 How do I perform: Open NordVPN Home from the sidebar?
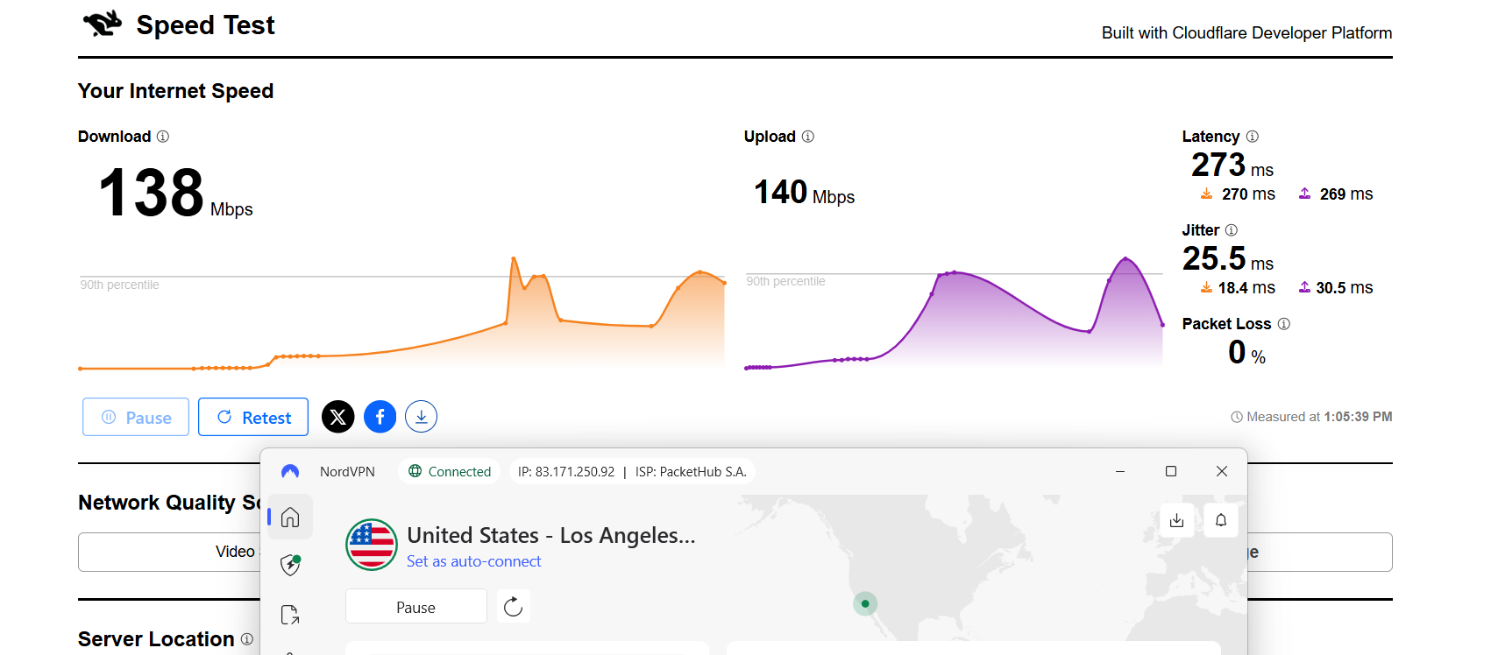click(290, 518)
